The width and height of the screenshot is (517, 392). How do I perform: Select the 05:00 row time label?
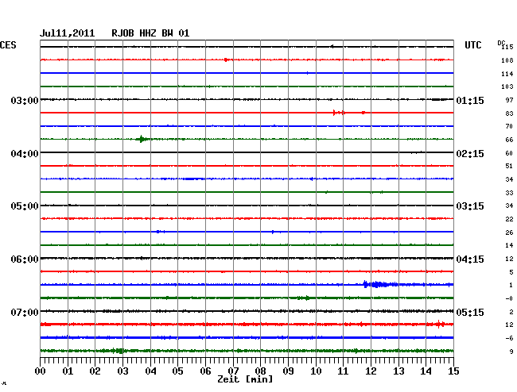[25, 206]
